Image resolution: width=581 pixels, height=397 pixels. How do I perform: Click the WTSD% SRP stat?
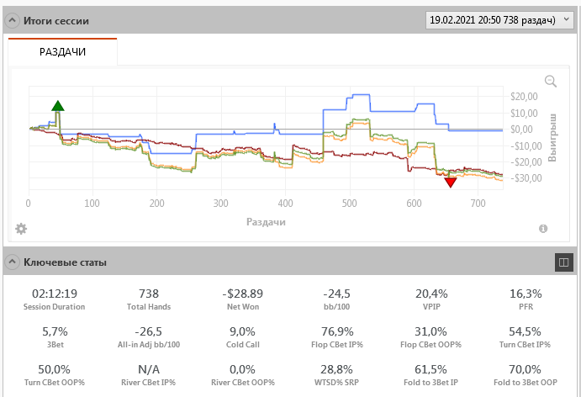tap(337, 375)
